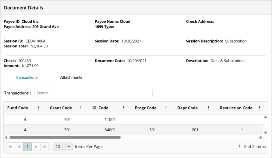Select page 1 button in pager
This screenshot has width=272, height=158.
point(27,147)
